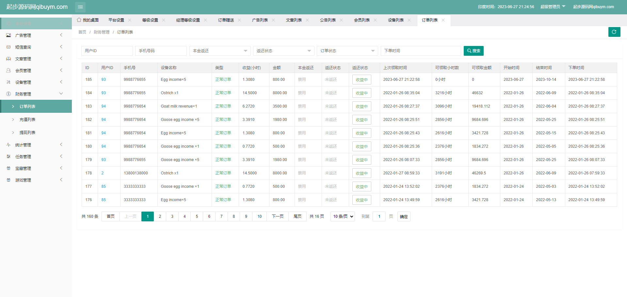This screenshot has width=627, height=297.
Task: Change the 10 条/页 page size selector
Action: [x=343, y=216]
